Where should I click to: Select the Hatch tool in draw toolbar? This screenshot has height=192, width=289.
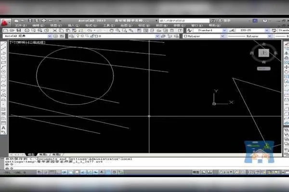pos(3,109)
